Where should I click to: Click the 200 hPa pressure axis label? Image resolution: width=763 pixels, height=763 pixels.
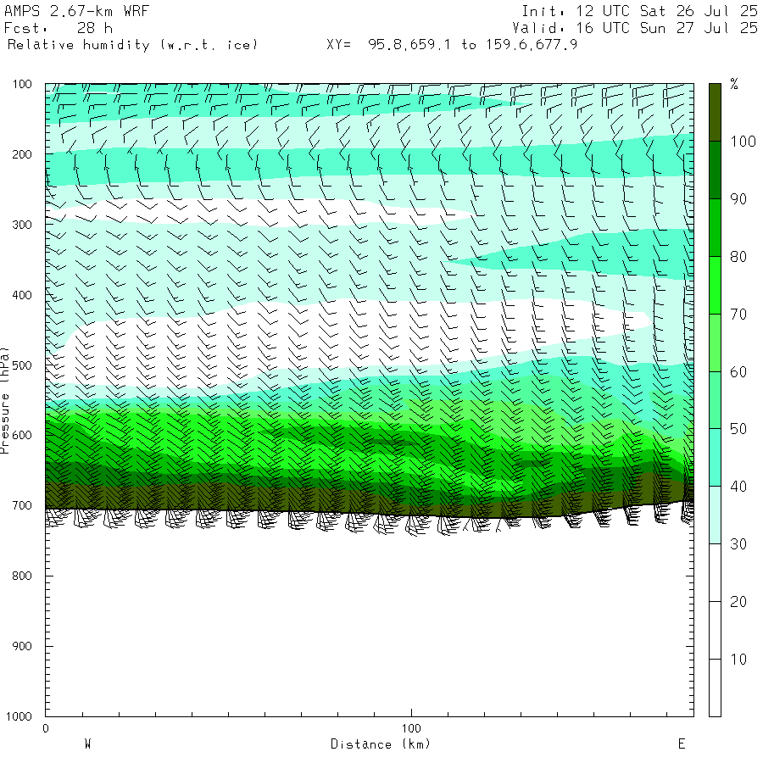pyautogui.click(x=22, y=155)
